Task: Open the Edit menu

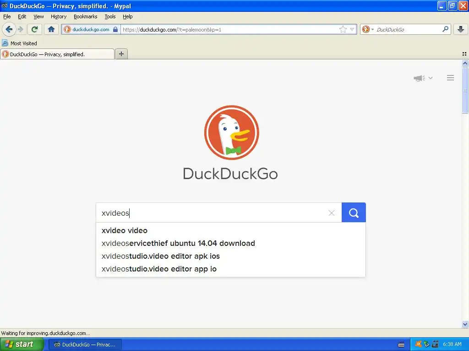Action: pos(22,16)
